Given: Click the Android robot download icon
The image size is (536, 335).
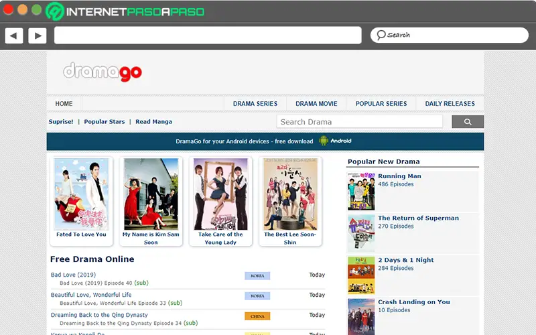Looking at the screenshot, I should [x=324, y=141].
